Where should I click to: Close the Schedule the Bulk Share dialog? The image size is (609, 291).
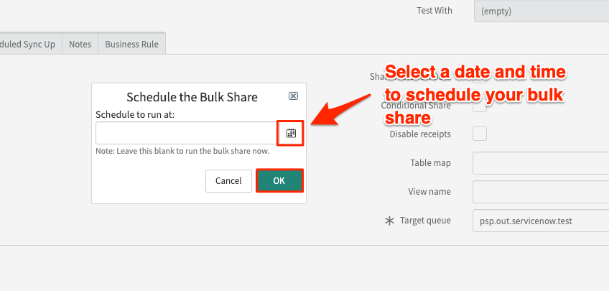(x=293, y=96)
